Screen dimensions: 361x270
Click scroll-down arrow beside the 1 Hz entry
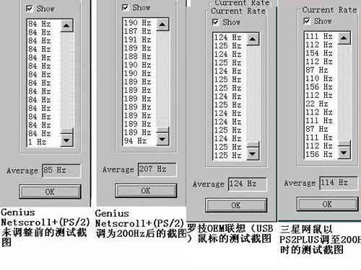(66, 140)
